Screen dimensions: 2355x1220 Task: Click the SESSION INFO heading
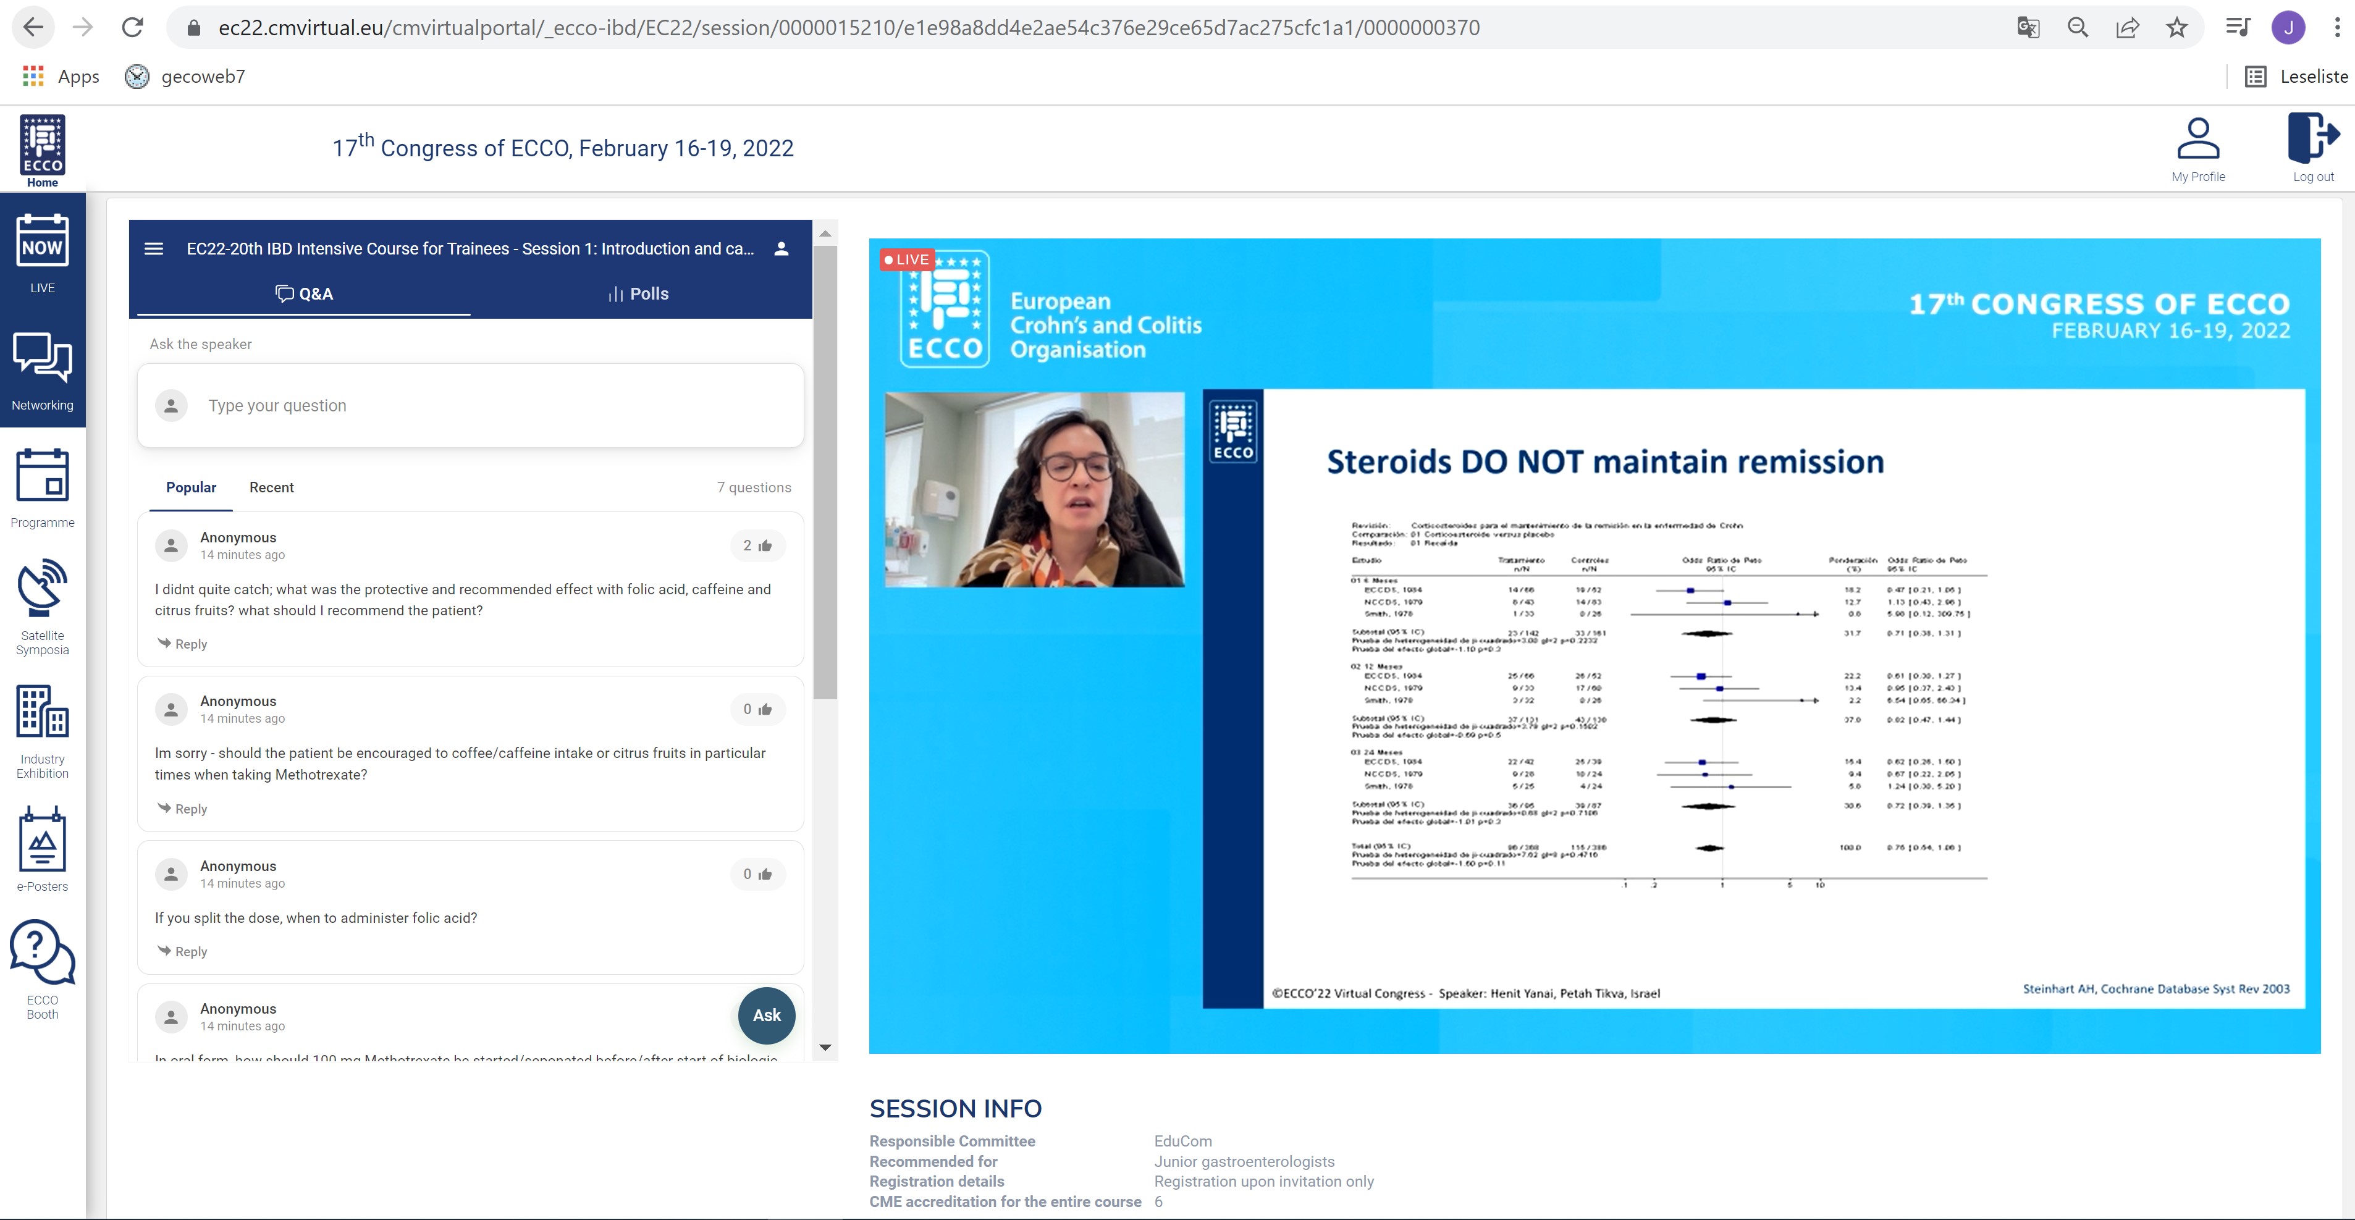[x=955, y=1109]
